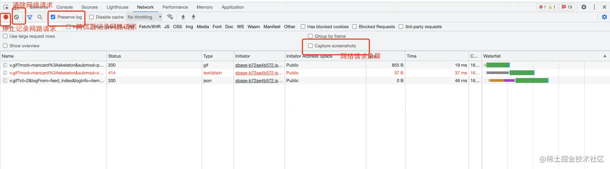
Task: Sort by the Status column header
Action: [x=154, y=56]
